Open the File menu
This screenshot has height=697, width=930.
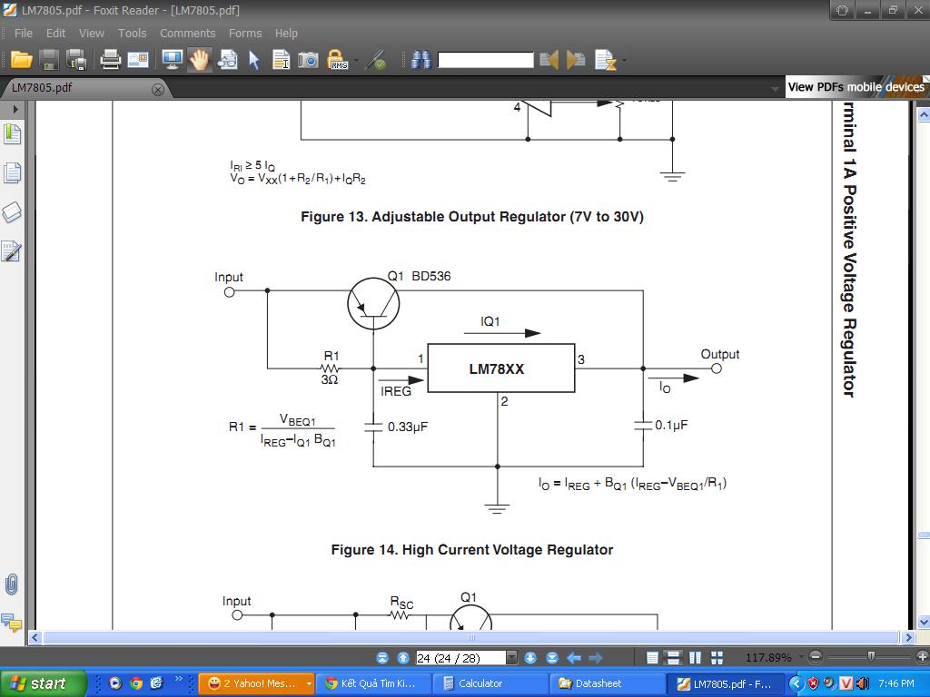[x=24, y=34]
